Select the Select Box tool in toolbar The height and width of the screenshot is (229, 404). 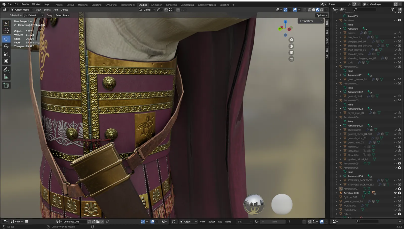pyautogui.click(x=6, y=23)
